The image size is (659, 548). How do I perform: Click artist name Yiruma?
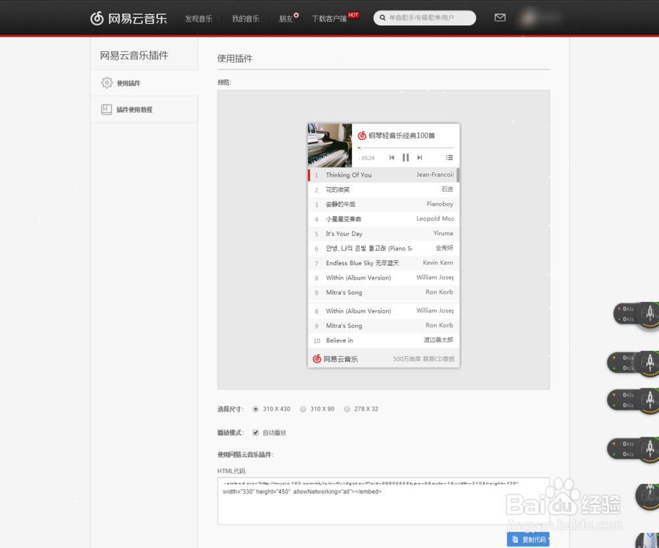coord(443,233)
